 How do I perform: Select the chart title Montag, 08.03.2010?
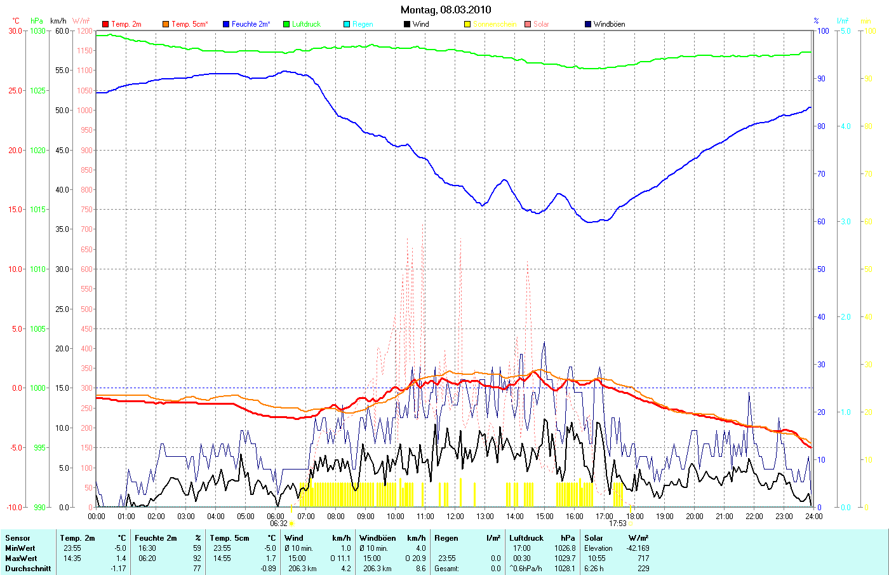[445, 10]
